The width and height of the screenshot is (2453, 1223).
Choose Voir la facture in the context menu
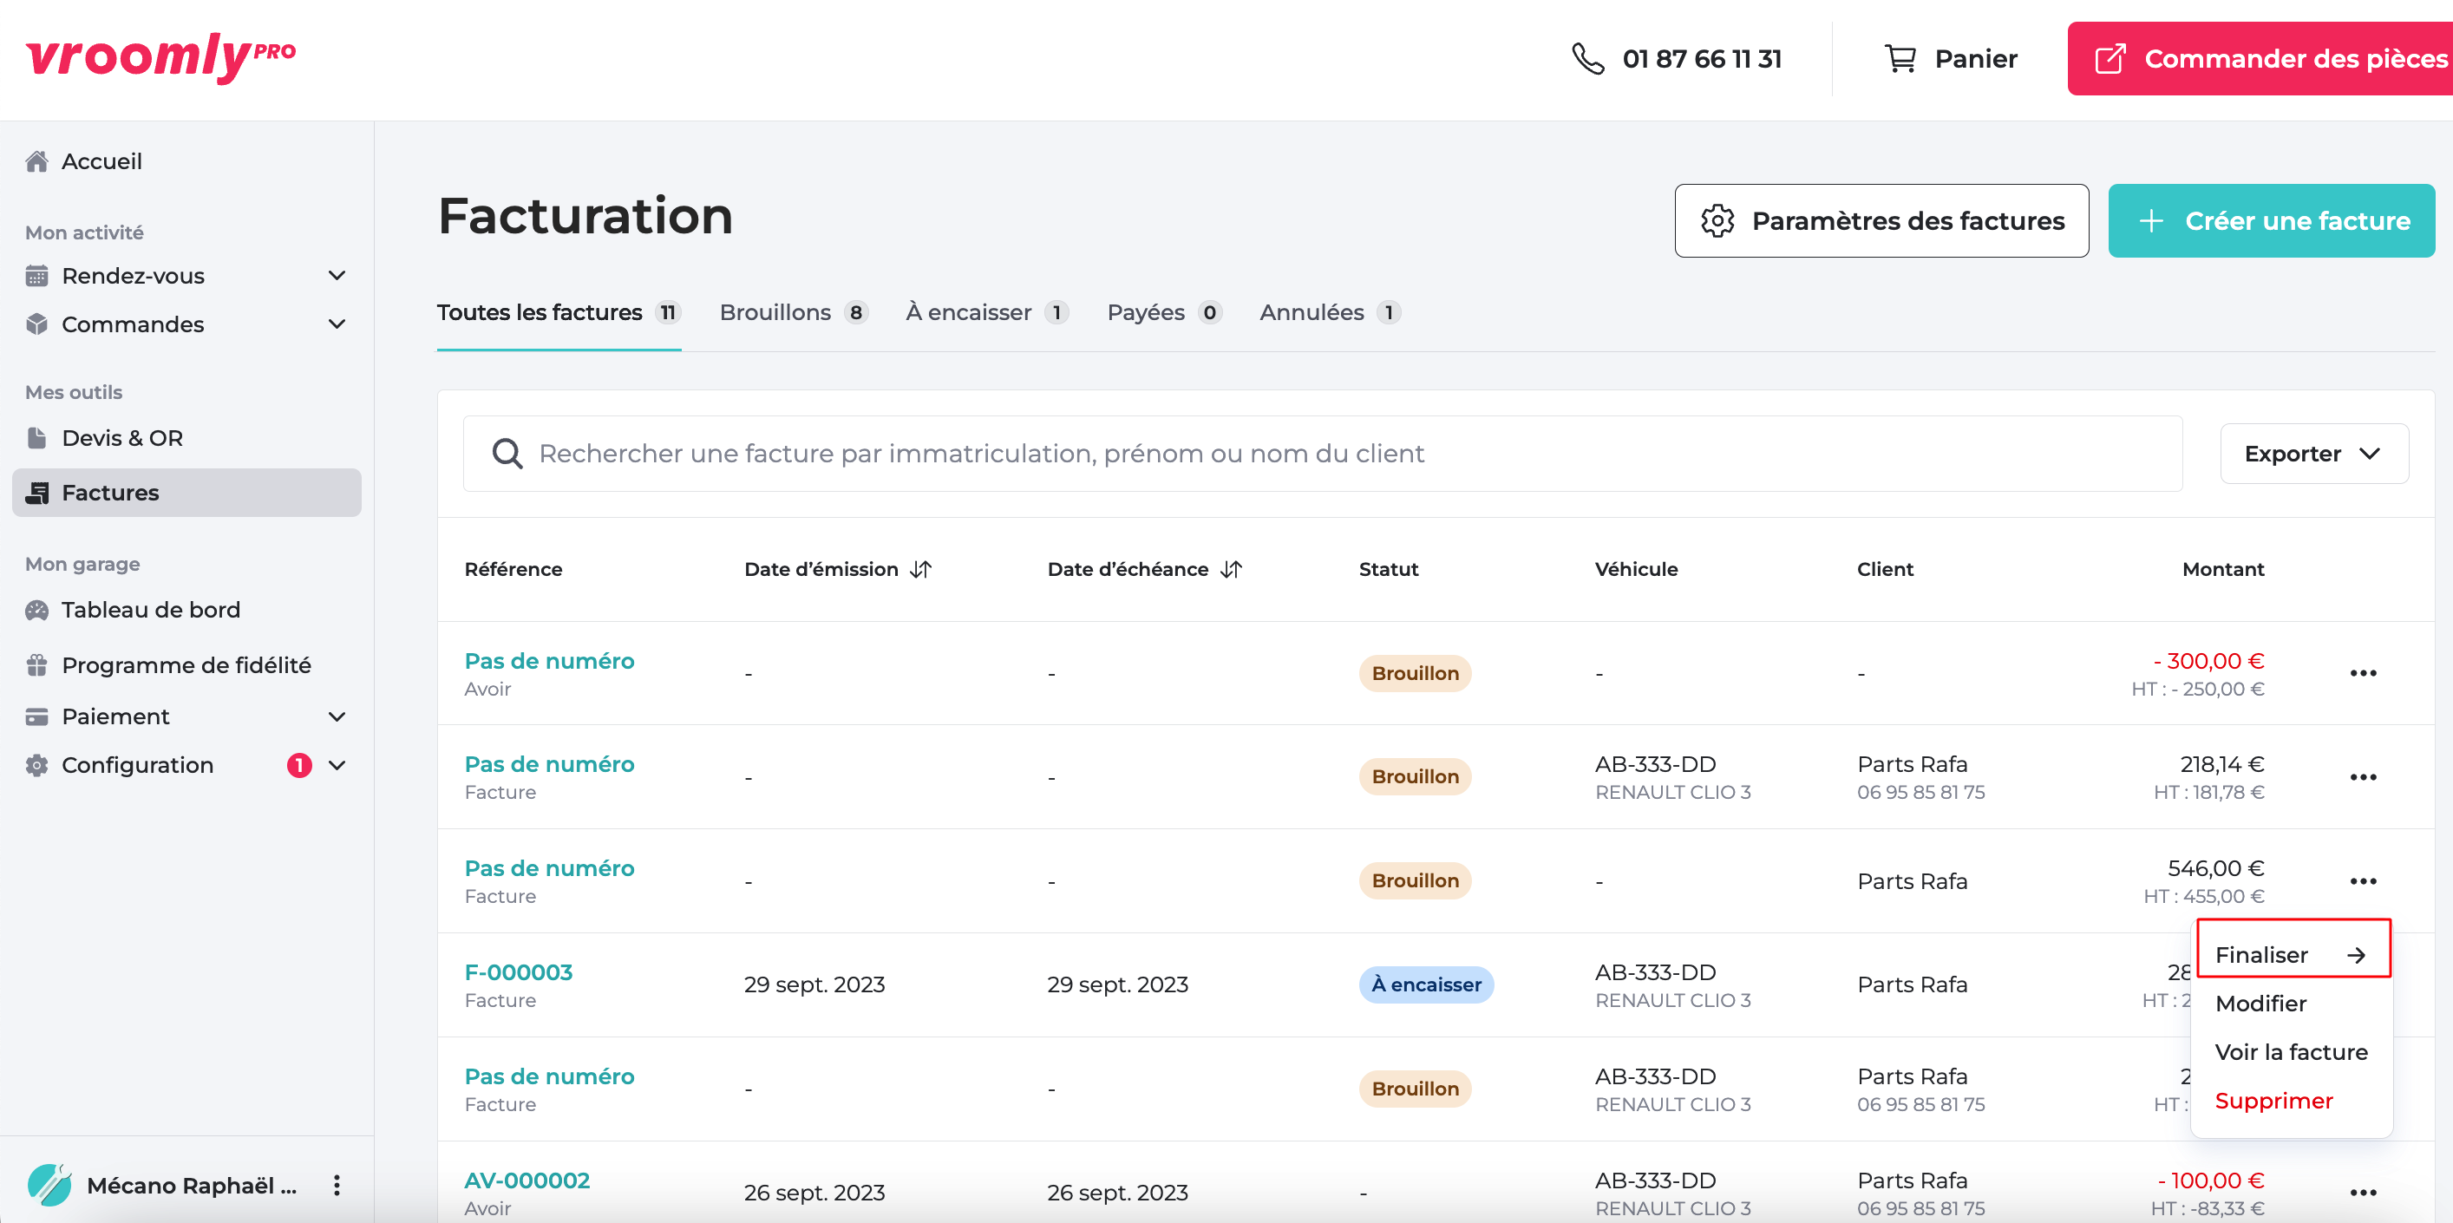tap(2291, 1051)
